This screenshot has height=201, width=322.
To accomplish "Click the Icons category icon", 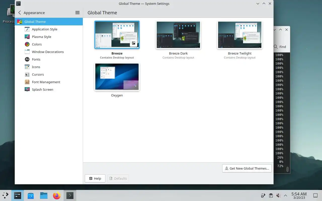I will click(27, 67).
